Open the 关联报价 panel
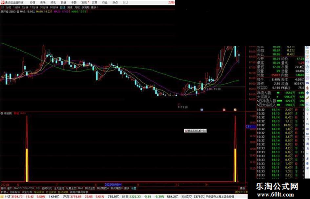Screen dimensions: 310x199 point(15,192)
